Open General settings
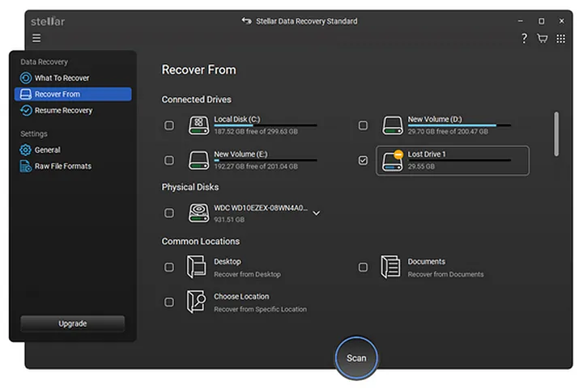Viewport: 583px width, 389px height. point(47,150)
